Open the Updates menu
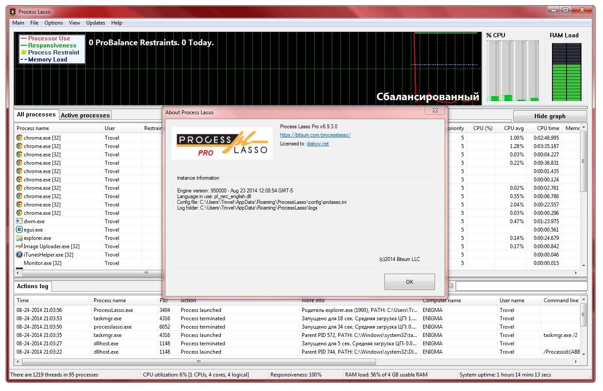This screenshot has width=603, height=391. [x=95, y=23]
